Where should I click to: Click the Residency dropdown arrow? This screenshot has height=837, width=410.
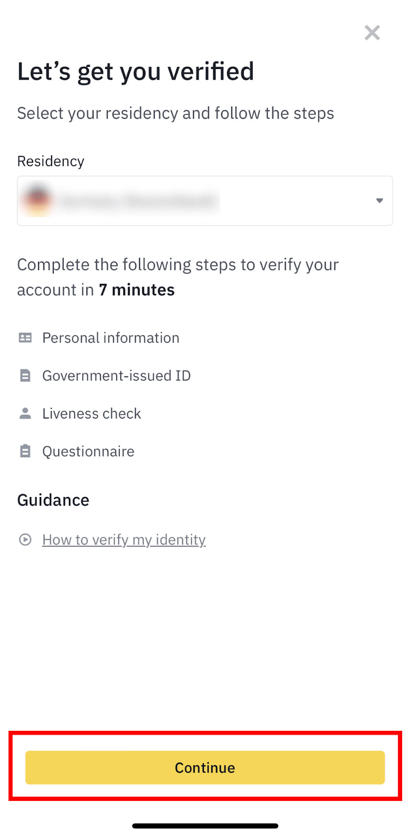(x=380, y=201)
